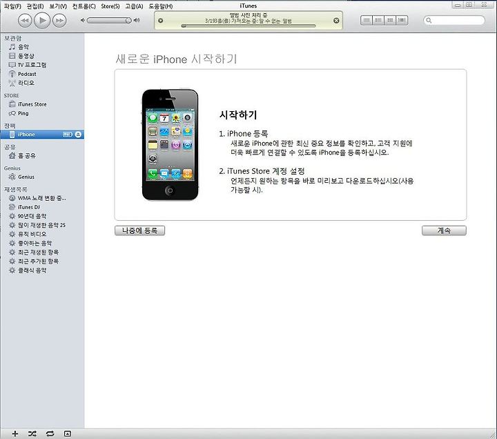Click the maximum volume speaker icon
The width and height of the screenshot is (497, 439).
click(x=137, y=20)
